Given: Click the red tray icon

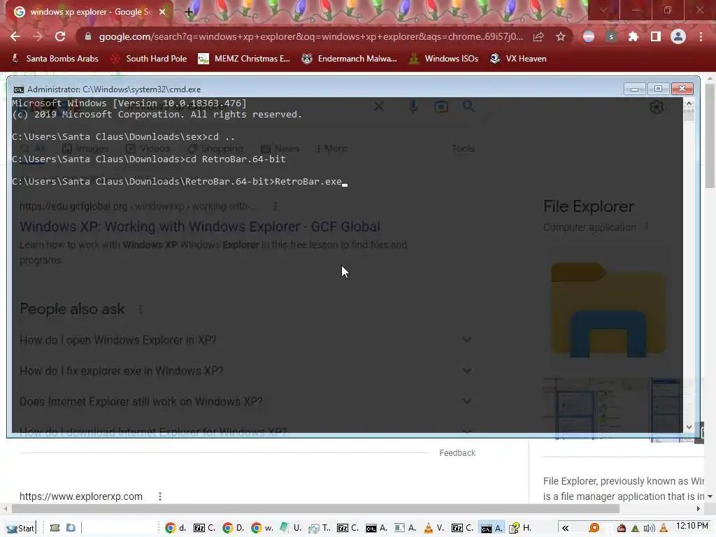Looking at the screenshot, I should tap(622, 528).
